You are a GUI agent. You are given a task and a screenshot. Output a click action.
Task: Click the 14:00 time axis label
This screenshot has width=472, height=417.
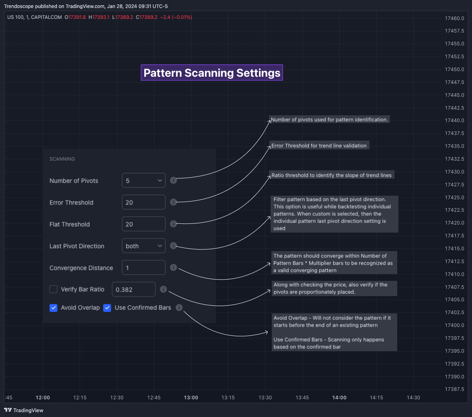pyautogui.click(x=339, y=397)
